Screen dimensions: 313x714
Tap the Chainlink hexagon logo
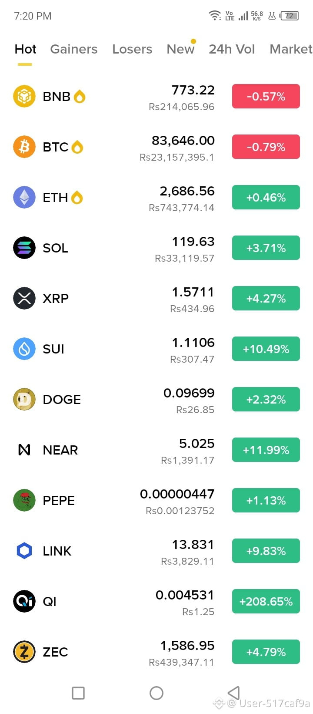24,551
